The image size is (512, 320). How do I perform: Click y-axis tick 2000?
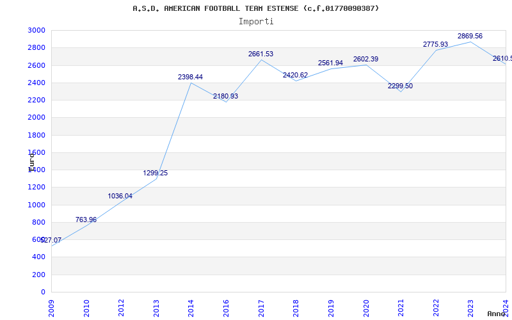(36, 118)
